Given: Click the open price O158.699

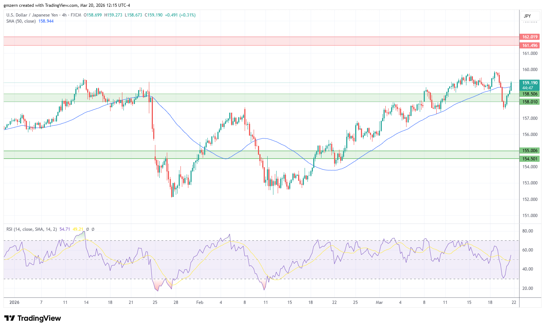Looking at the screenshot, I should tap(93, 15).
